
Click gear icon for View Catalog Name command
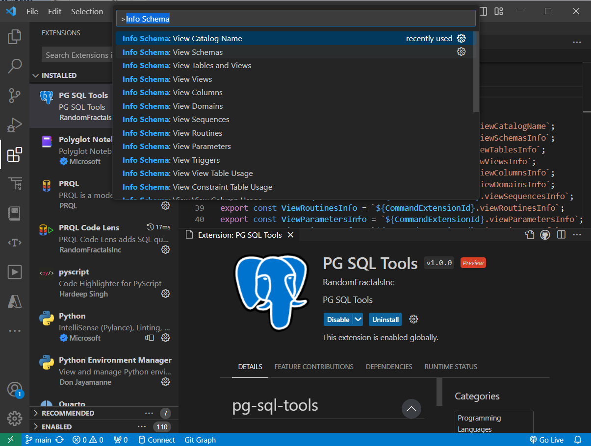tap(461, 38)
